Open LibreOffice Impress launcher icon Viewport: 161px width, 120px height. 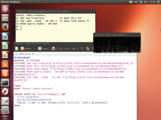coord(5,55)
